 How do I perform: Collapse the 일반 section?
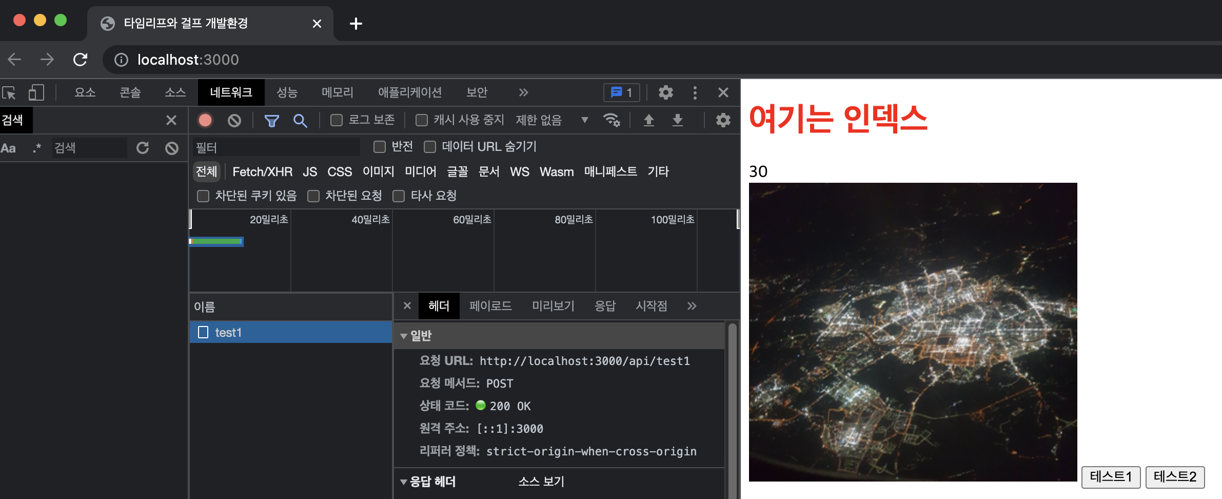pos(404,336)
